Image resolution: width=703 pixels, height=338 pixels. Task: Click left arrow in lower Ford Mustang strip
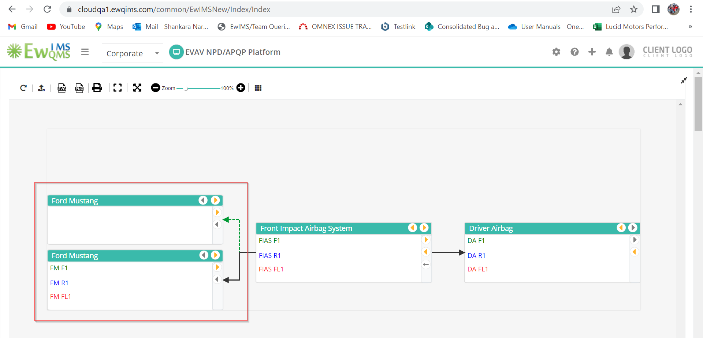coord(217,279)
